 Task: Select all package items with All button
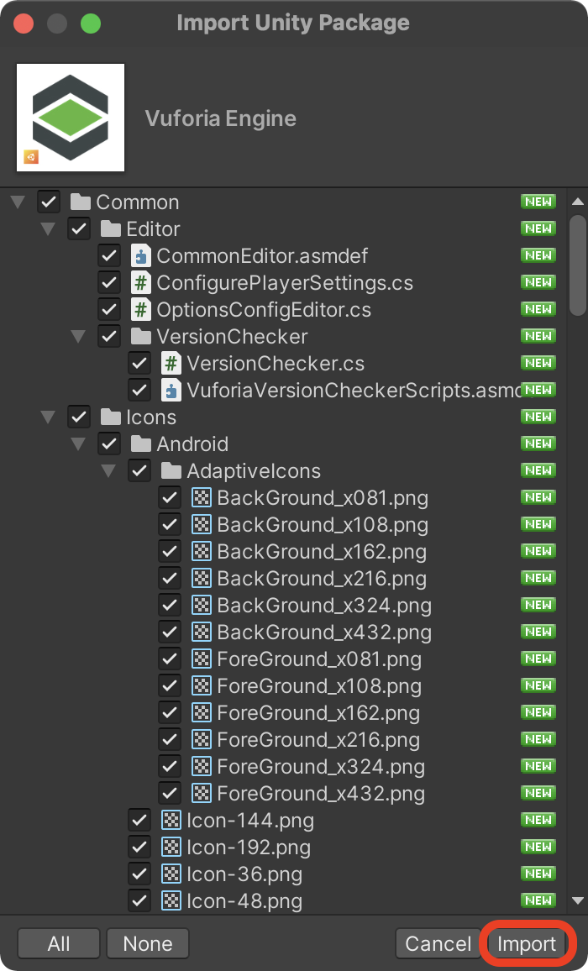(59, 943)
